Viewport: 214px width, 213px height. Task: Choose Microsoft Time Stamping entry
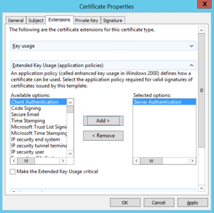pyautogui.click(x=39, y=133)
